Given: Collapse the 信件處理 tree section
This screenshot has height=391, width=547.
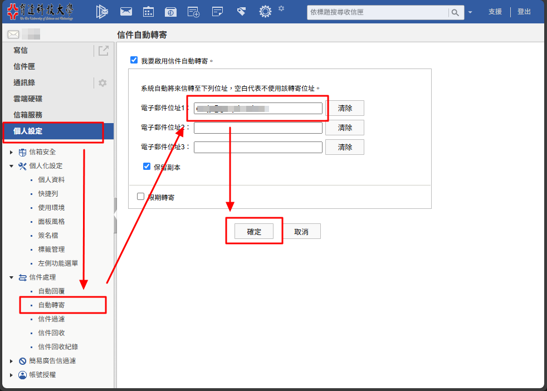Looking at the screenshot, I should coord(11,277).
